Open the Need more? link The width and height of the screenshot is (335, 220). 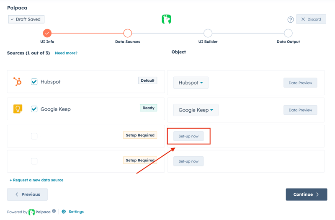[x=66, y=53]
